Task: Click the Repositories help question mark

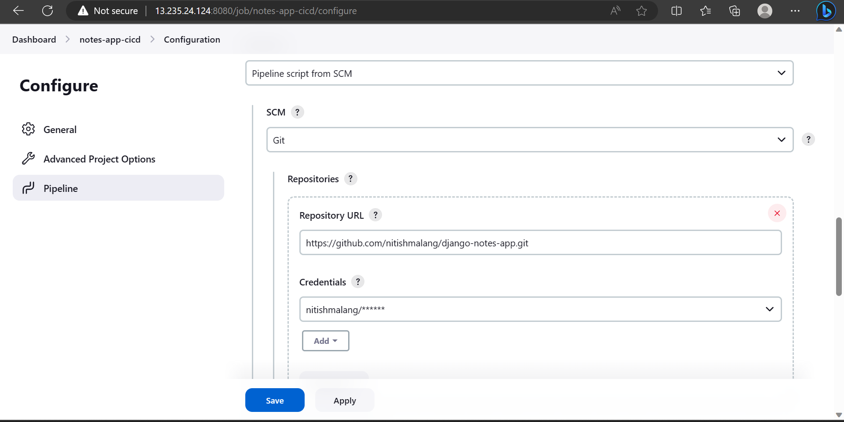Action: click(350, 179)
